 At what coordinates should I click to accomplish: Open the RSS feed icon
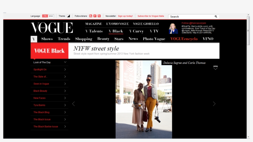click(90, 16)
